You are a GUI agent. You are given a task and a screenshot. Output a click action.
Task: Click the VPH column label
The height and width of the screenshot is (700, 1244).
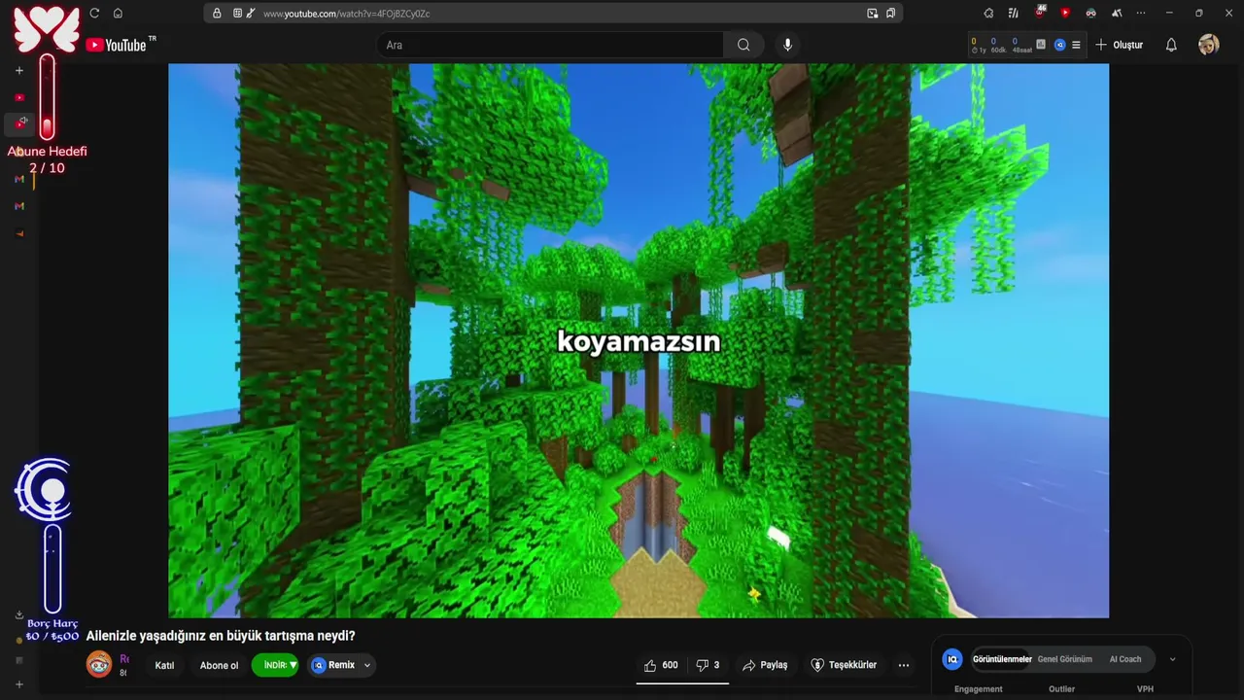[1145, 689]
